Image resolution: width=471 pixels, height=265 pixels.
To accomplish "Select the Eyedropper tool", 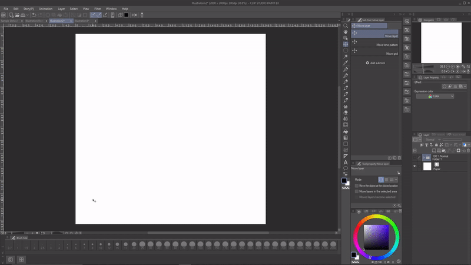I will 346,63.
